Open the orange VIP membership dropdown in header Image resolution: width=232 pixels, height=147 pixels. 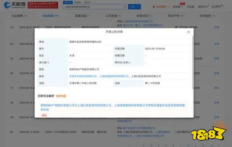[161, 7]
